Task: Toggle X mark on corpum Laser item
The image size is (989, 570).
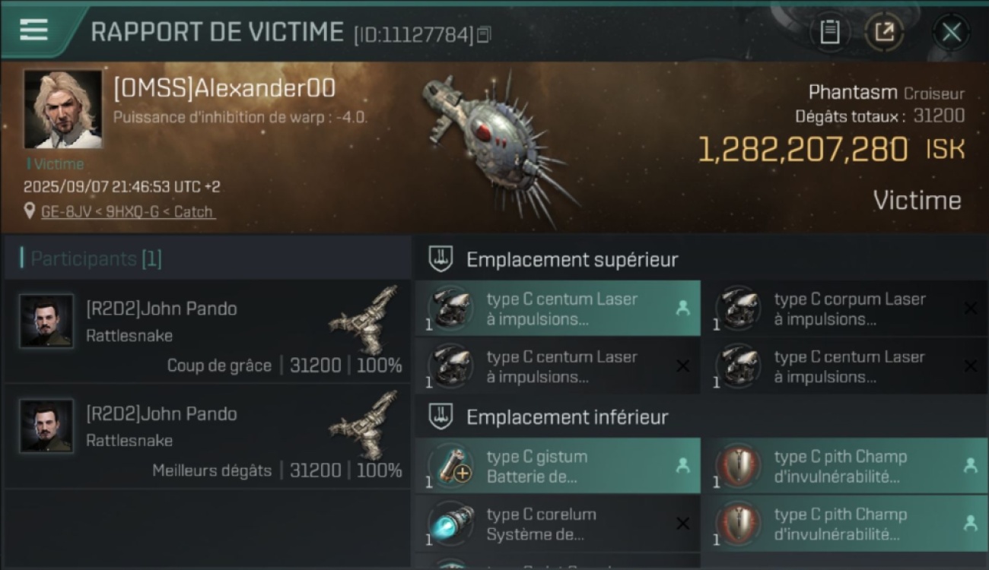Action: [x=971, y=308]
